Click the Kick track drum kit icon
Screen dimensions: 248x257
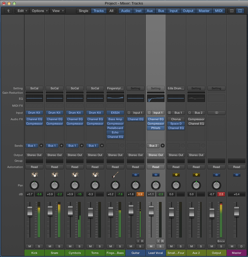pyautogui.click(x=34, y=175)
